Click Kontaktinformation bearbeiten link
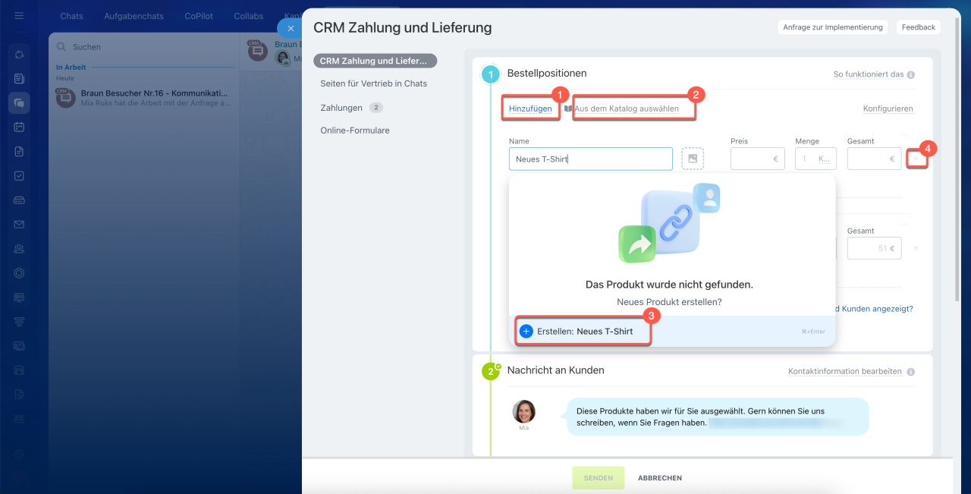This screenshot has height=494, width=971. [x=845, y=372]
